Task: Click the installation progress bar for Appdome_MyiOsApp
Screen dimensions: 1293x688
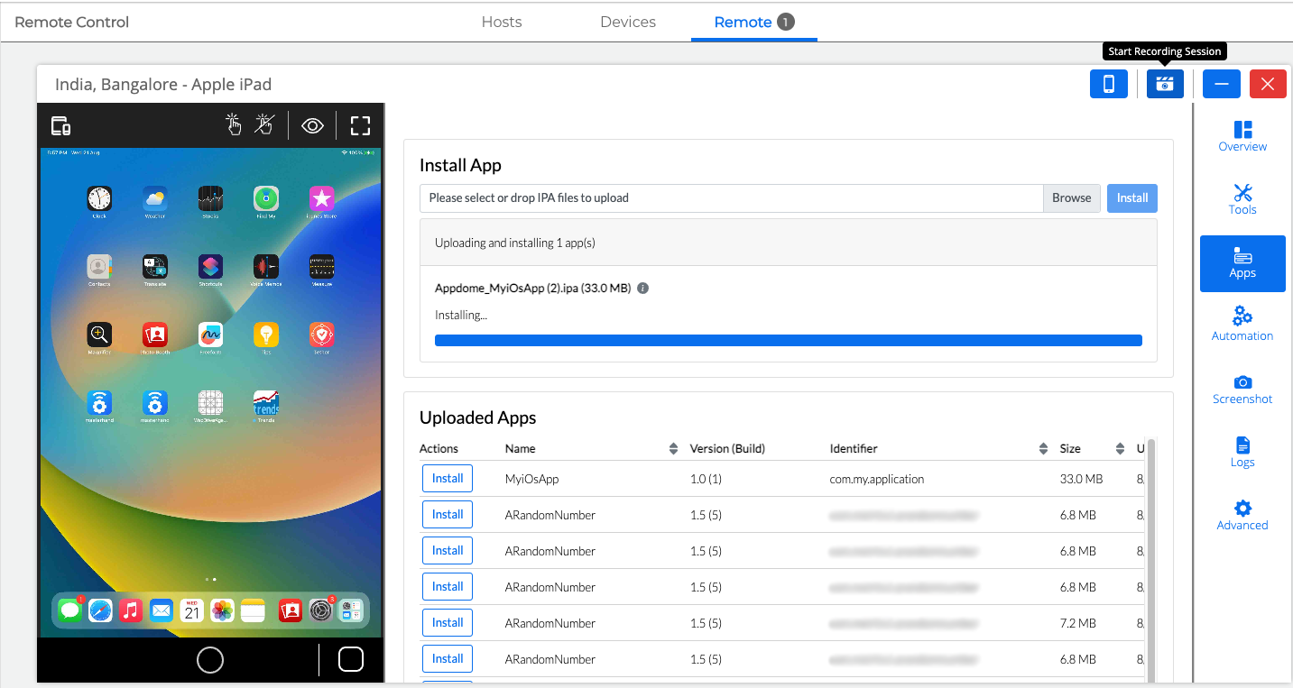Action: coord(788,340)
